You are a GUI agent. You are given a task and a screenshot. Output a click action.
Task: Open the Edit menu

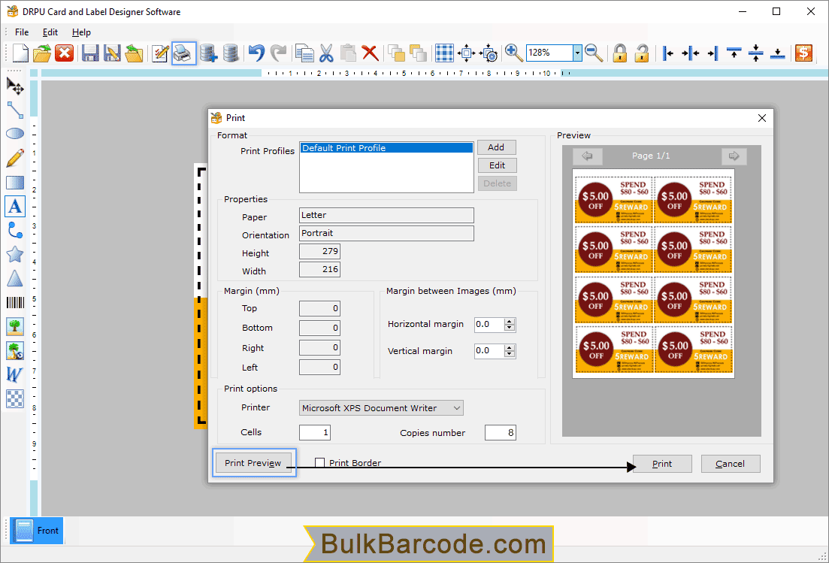[50, 32]
